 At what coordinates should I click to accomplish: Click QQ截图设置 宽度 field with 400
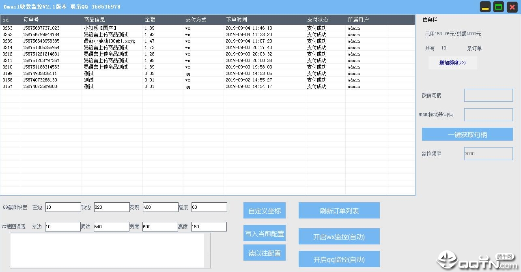pos(161,207)
